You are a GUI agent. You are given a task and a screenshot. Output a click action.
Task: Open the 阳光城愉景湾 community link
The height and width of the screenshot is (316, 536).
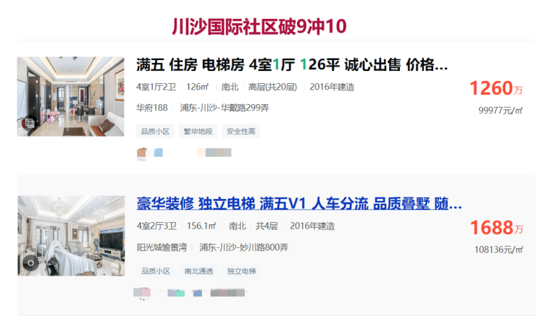[162, 247]
